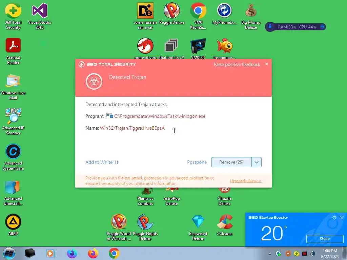The height and width of the screenshot is (260, 347).
Task: Open the purple Firefox taskbar icon
Action: point(72,253)
